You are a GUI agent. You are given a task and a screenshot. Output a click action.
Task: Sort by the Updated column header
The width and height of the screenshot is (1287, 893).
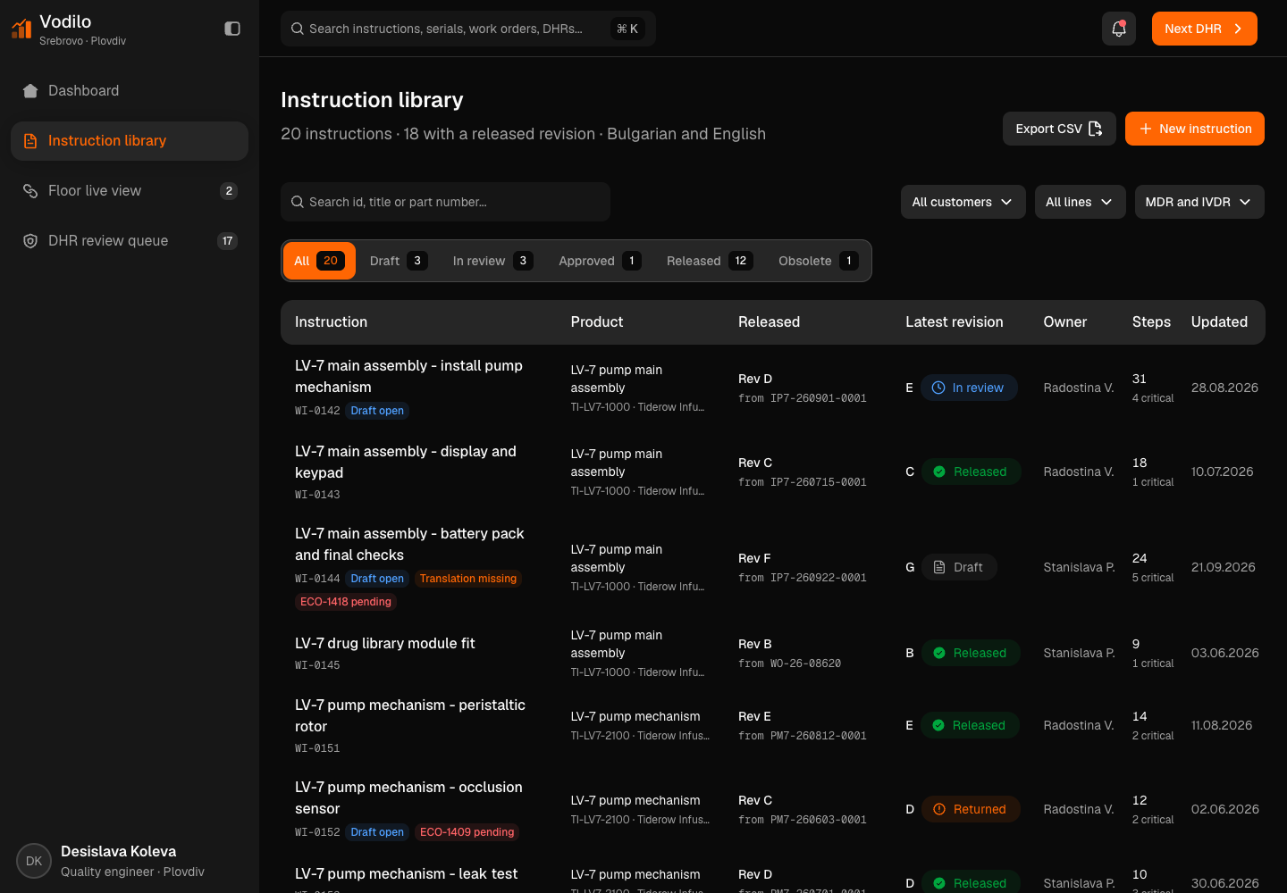coord(1219,322)
